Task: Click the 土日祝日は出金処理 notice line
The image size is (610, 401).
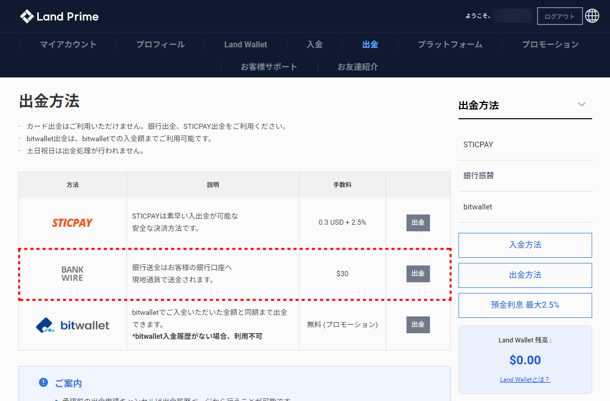Action: pyautogui.click(x=85, y=151)
